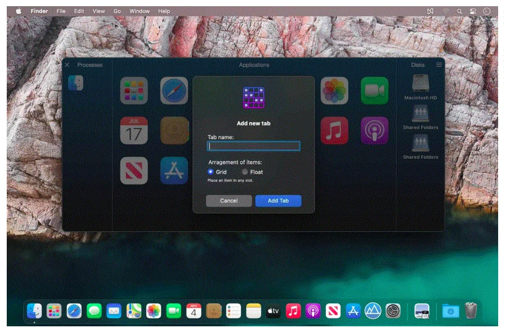This screenshot has width=506, height=328.
Task: Open Music in the Applications panel
Action: pos(334,131)
